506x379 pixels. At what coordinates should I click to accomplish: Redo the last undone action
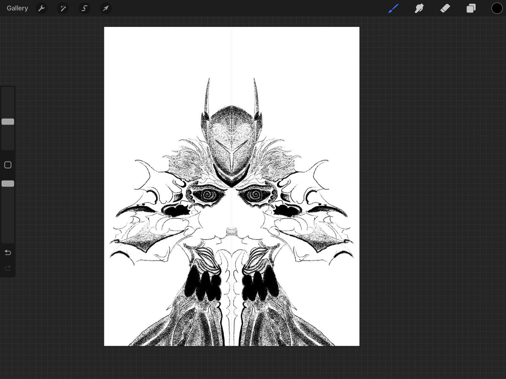coord(8,268)
